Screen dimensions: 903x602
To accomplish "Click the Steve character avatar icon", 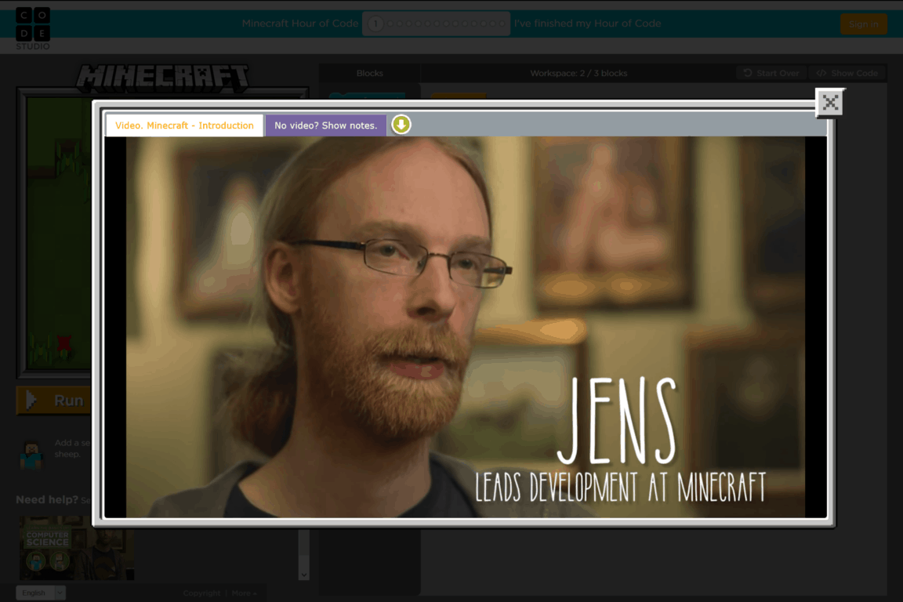I will [32, 455].
